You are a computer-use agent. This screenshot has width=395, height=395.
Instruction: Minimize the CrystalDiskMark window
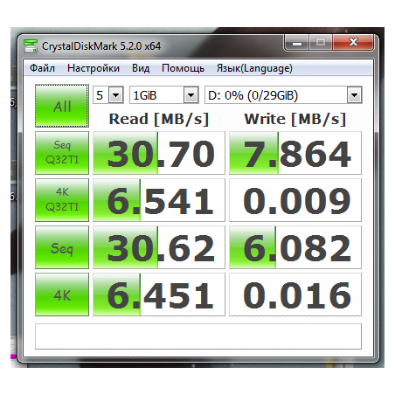(297, 43)
